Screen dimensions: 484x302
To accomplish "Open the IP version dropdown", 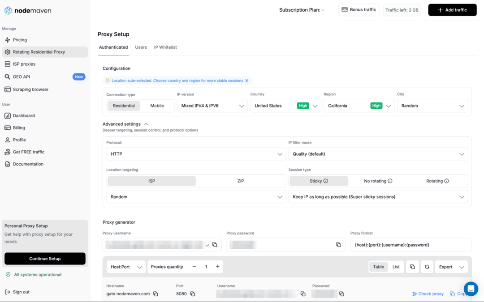I will [212, 106].
